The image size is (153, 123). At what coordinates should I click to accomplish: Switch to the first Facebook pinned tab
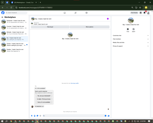click(7, 2)
